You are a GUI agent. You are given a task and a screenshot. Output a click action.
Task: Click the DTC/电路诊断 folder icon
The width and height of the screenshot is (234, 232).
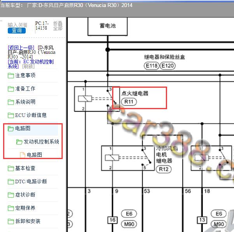[x=11, y=182]
